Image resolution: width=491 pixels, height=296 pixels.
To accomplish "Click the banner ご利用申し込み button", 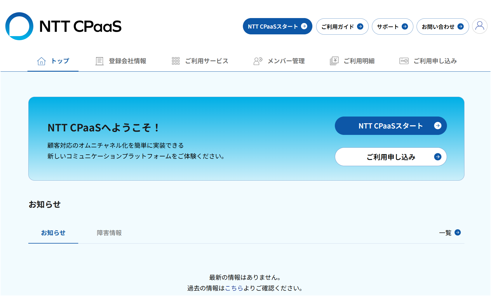I will tap(391, 157).
